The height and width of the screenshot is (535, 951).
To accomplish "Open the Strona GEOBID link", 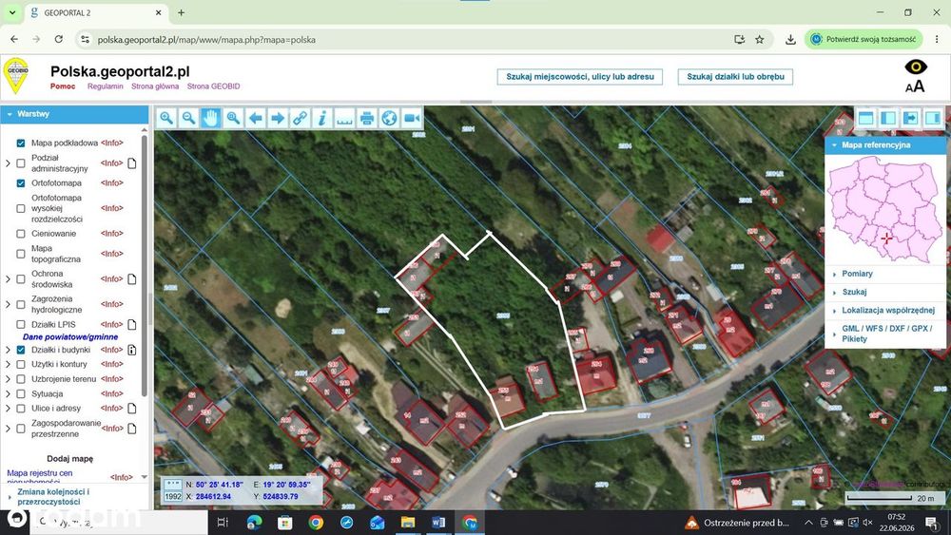I will pyautogui.click(x=213, y=86).
